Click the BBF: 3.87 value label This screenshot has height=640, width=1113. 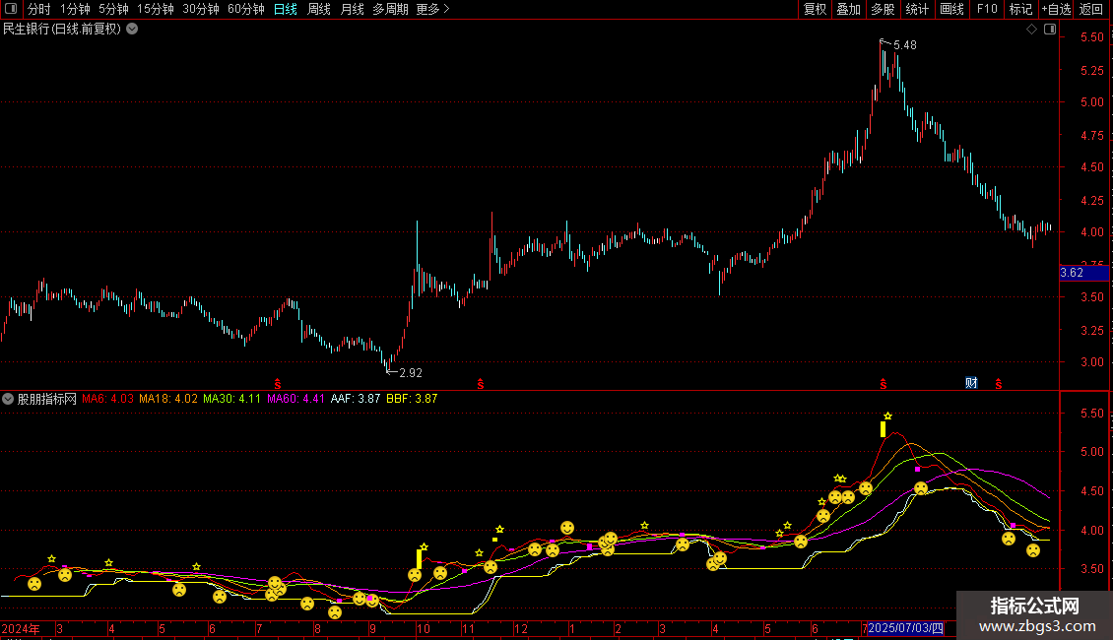point(412,399)
